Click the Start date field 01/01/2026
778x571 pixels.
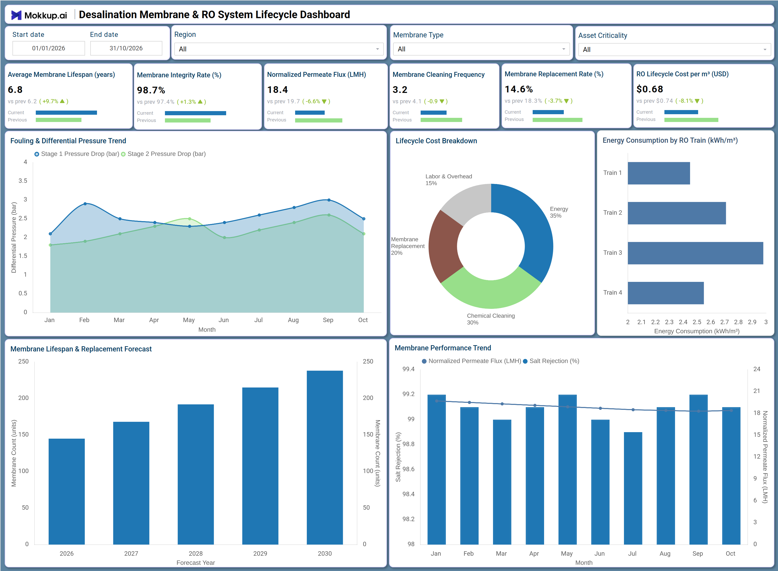[49, 48]
